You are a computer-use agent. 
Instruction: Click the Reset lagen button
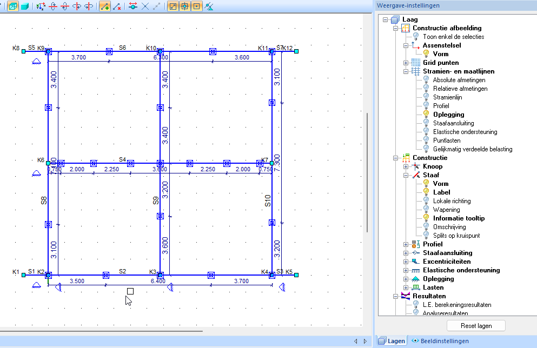(x=476, y=326)
